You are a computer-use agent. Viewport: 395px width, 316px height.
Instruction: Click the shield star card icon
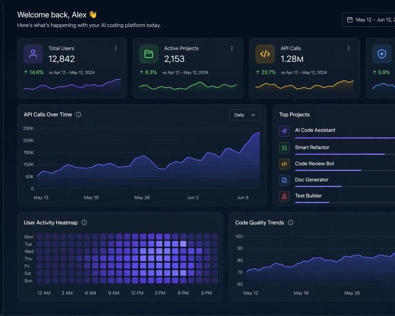pos(382,54)
